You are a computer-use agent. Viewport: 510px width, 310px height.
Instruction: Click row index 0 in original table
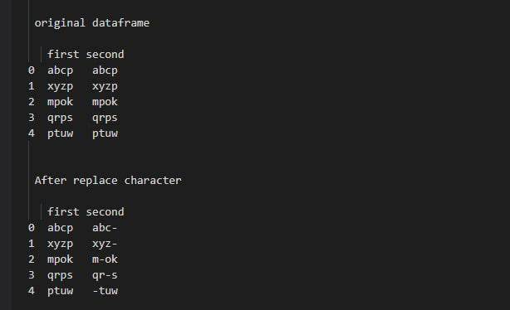32,70
